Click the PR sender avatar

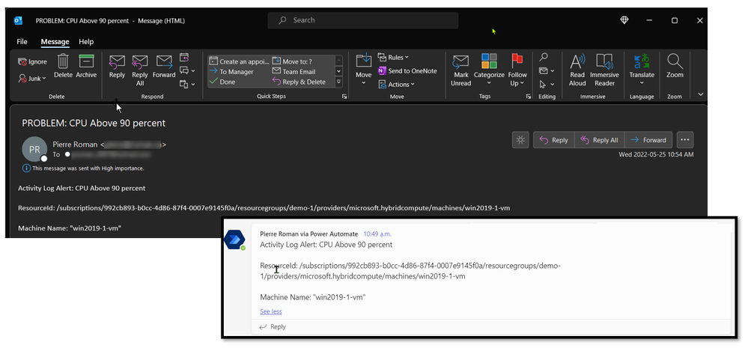34,149
